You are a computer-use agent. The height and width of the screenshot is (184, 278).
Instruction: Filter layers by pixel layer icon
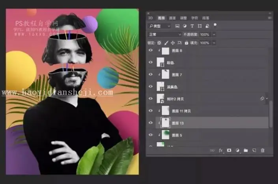(x=177, y=26)
